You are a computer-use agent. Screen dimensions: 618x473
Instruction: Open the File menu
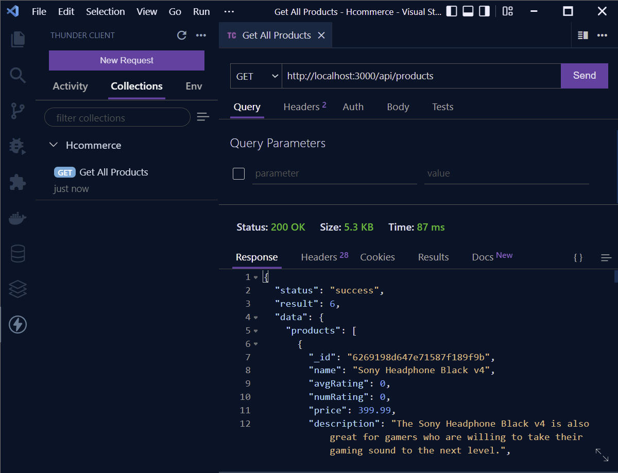point(39,11)
